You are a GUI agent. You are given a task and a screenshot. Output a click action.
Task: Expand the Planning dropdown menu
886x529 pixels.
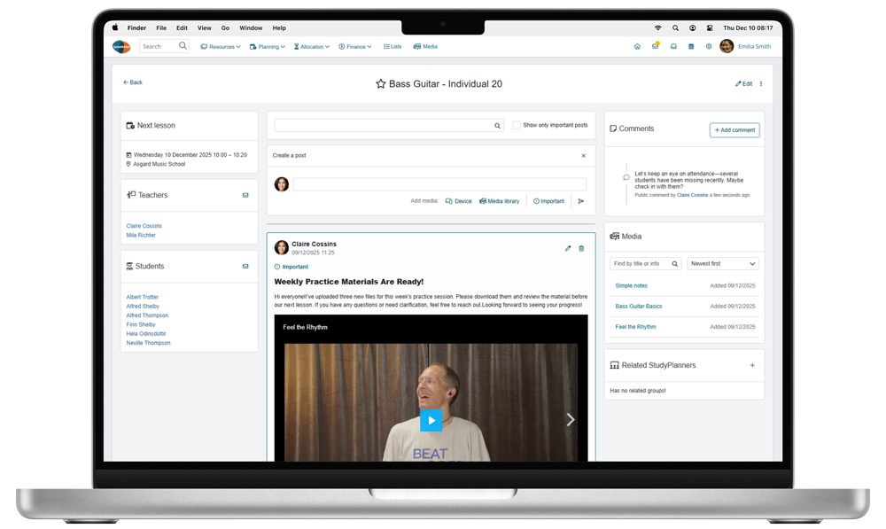pos(268,47)
